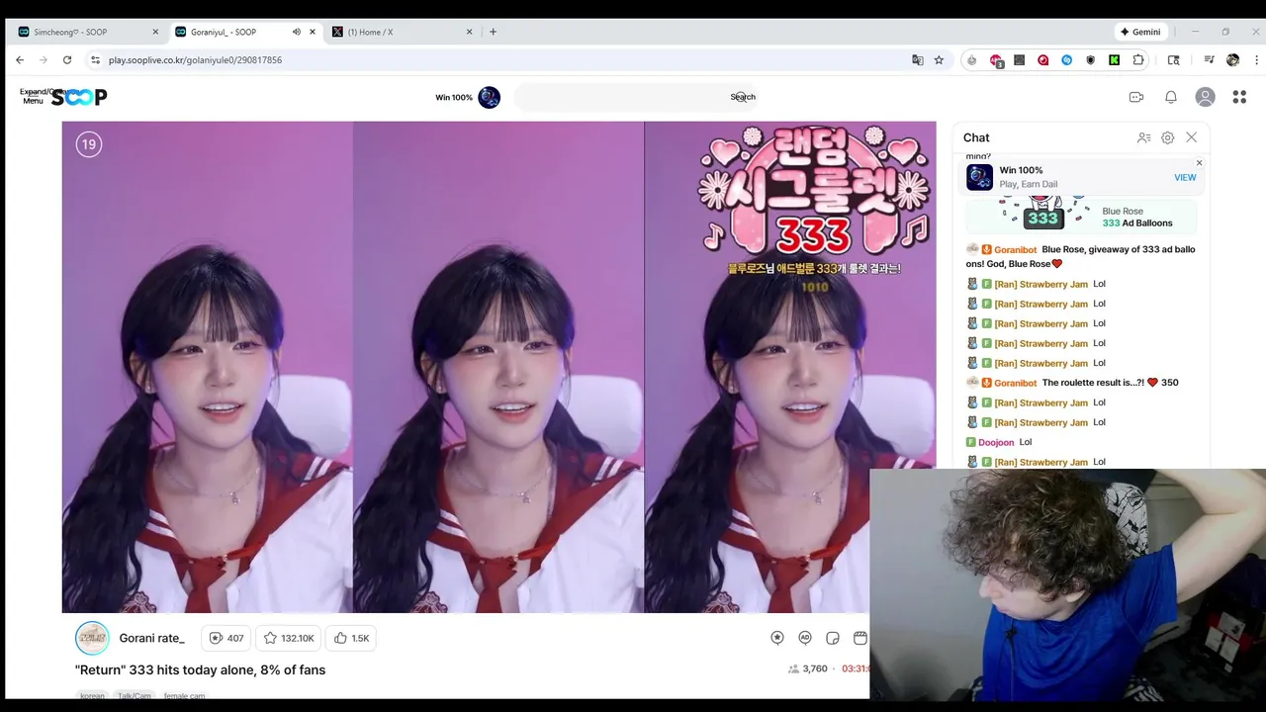The image size is (1266, 712).
Task: Toggle the thumbs up with 1.5K likes
Action: (x=351, y=638)
